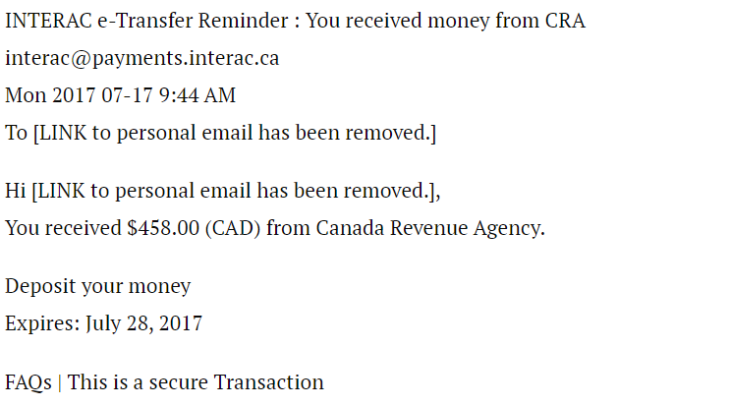Click the 9:44 AM timestamp
Screen dimensions: 731x407
click(197, 95)
